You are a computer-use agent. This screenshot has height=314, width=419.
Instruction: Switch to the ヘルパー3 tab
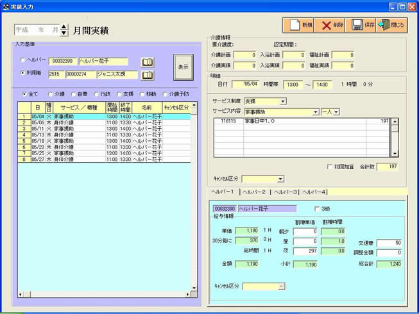[285, 192]
